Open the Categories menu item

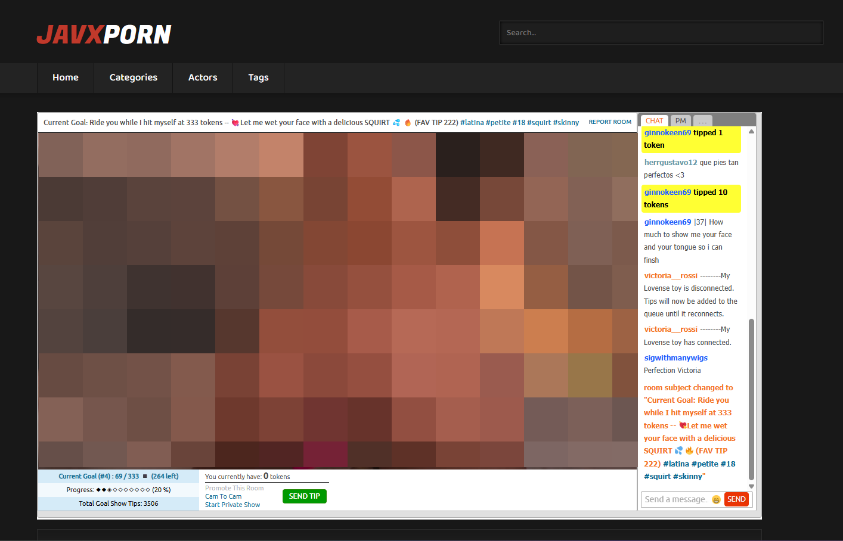click(134, 77)
